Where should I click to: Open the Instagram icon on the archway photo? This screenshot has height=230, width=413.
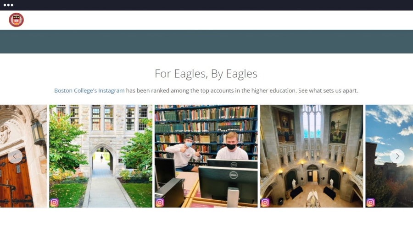tap(54, 203)
